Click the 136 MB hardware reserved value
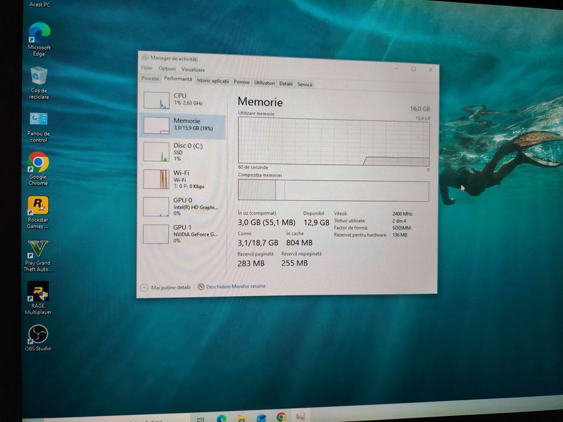The width and height of the screenshot is (563, 422). pos(399,235)
